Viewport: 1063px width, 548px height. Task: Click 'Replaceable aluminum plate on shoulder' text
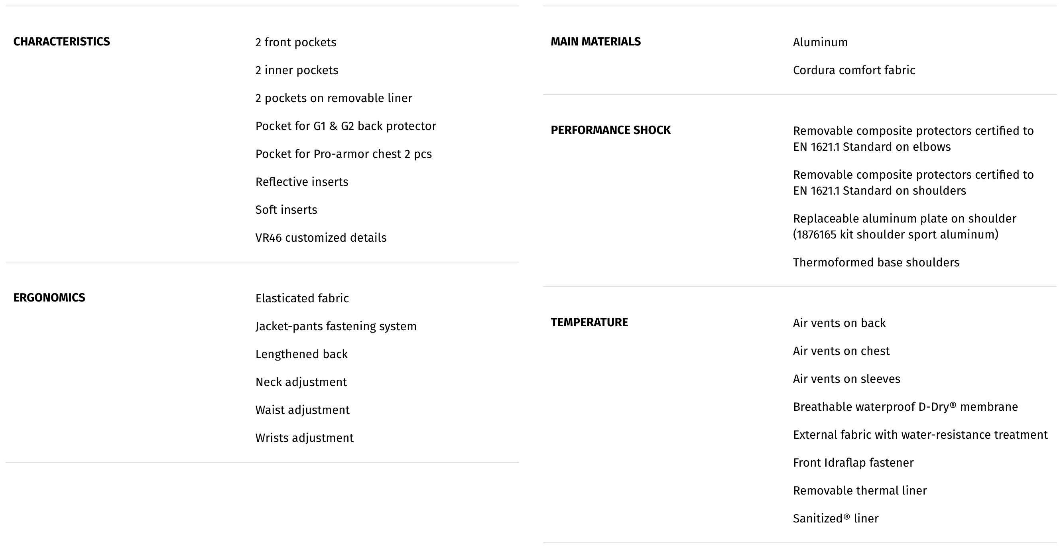point(904,219)
